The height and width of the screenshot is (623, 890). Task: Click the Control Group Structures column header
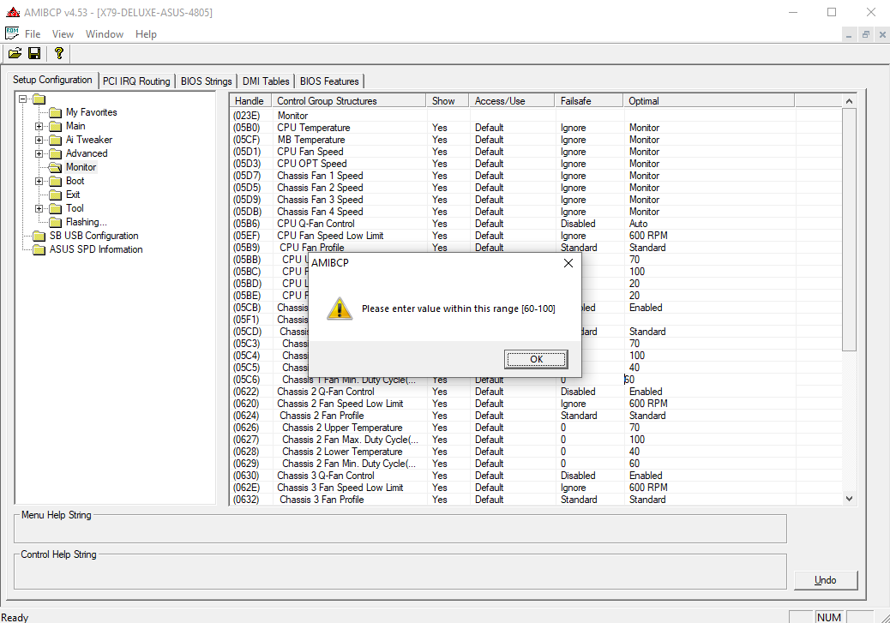348,101
